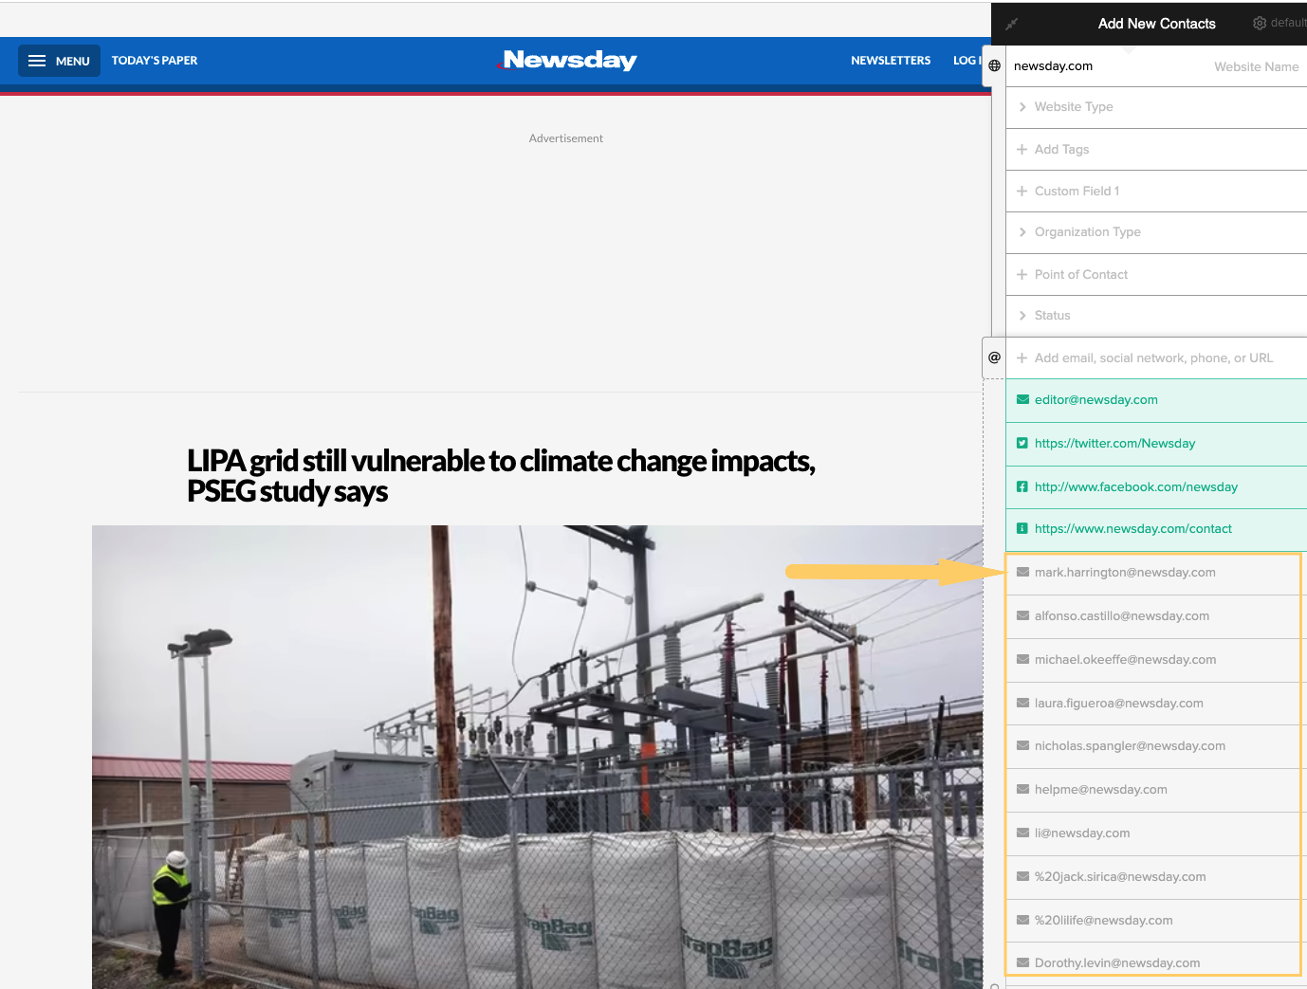Click the Newsday logo
The height and width of the screenshot is (989, 1307).
(569, 61)
